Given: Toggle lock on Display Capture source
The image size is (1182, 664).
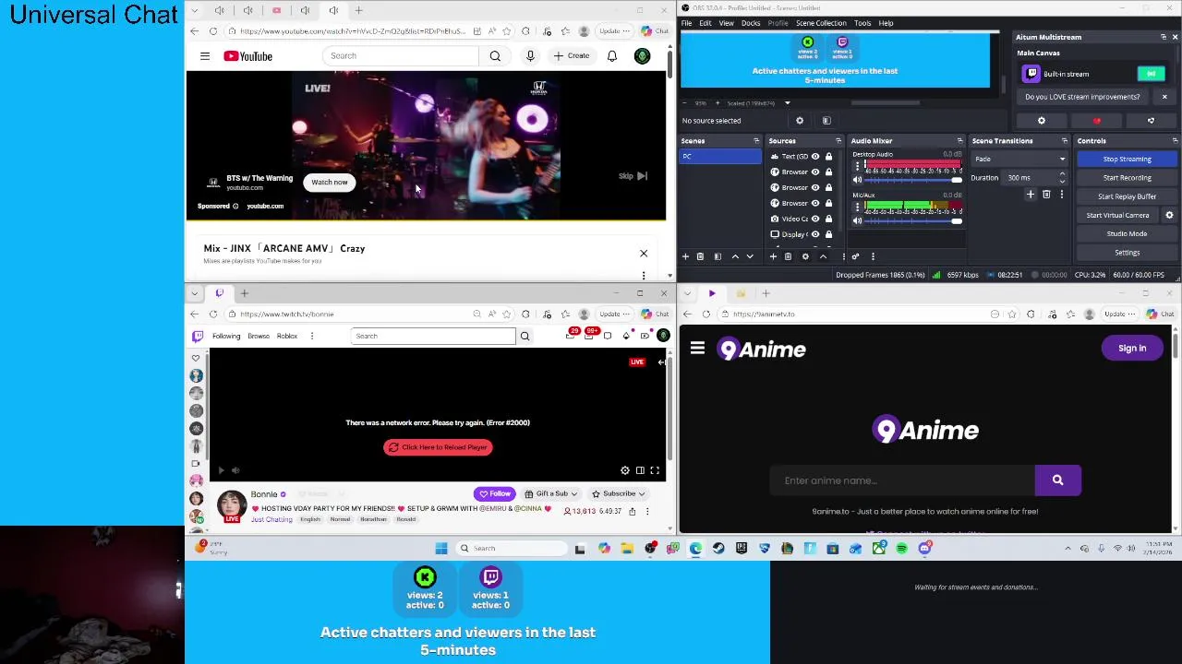Looking at the screenshot, I should point(828,234).
